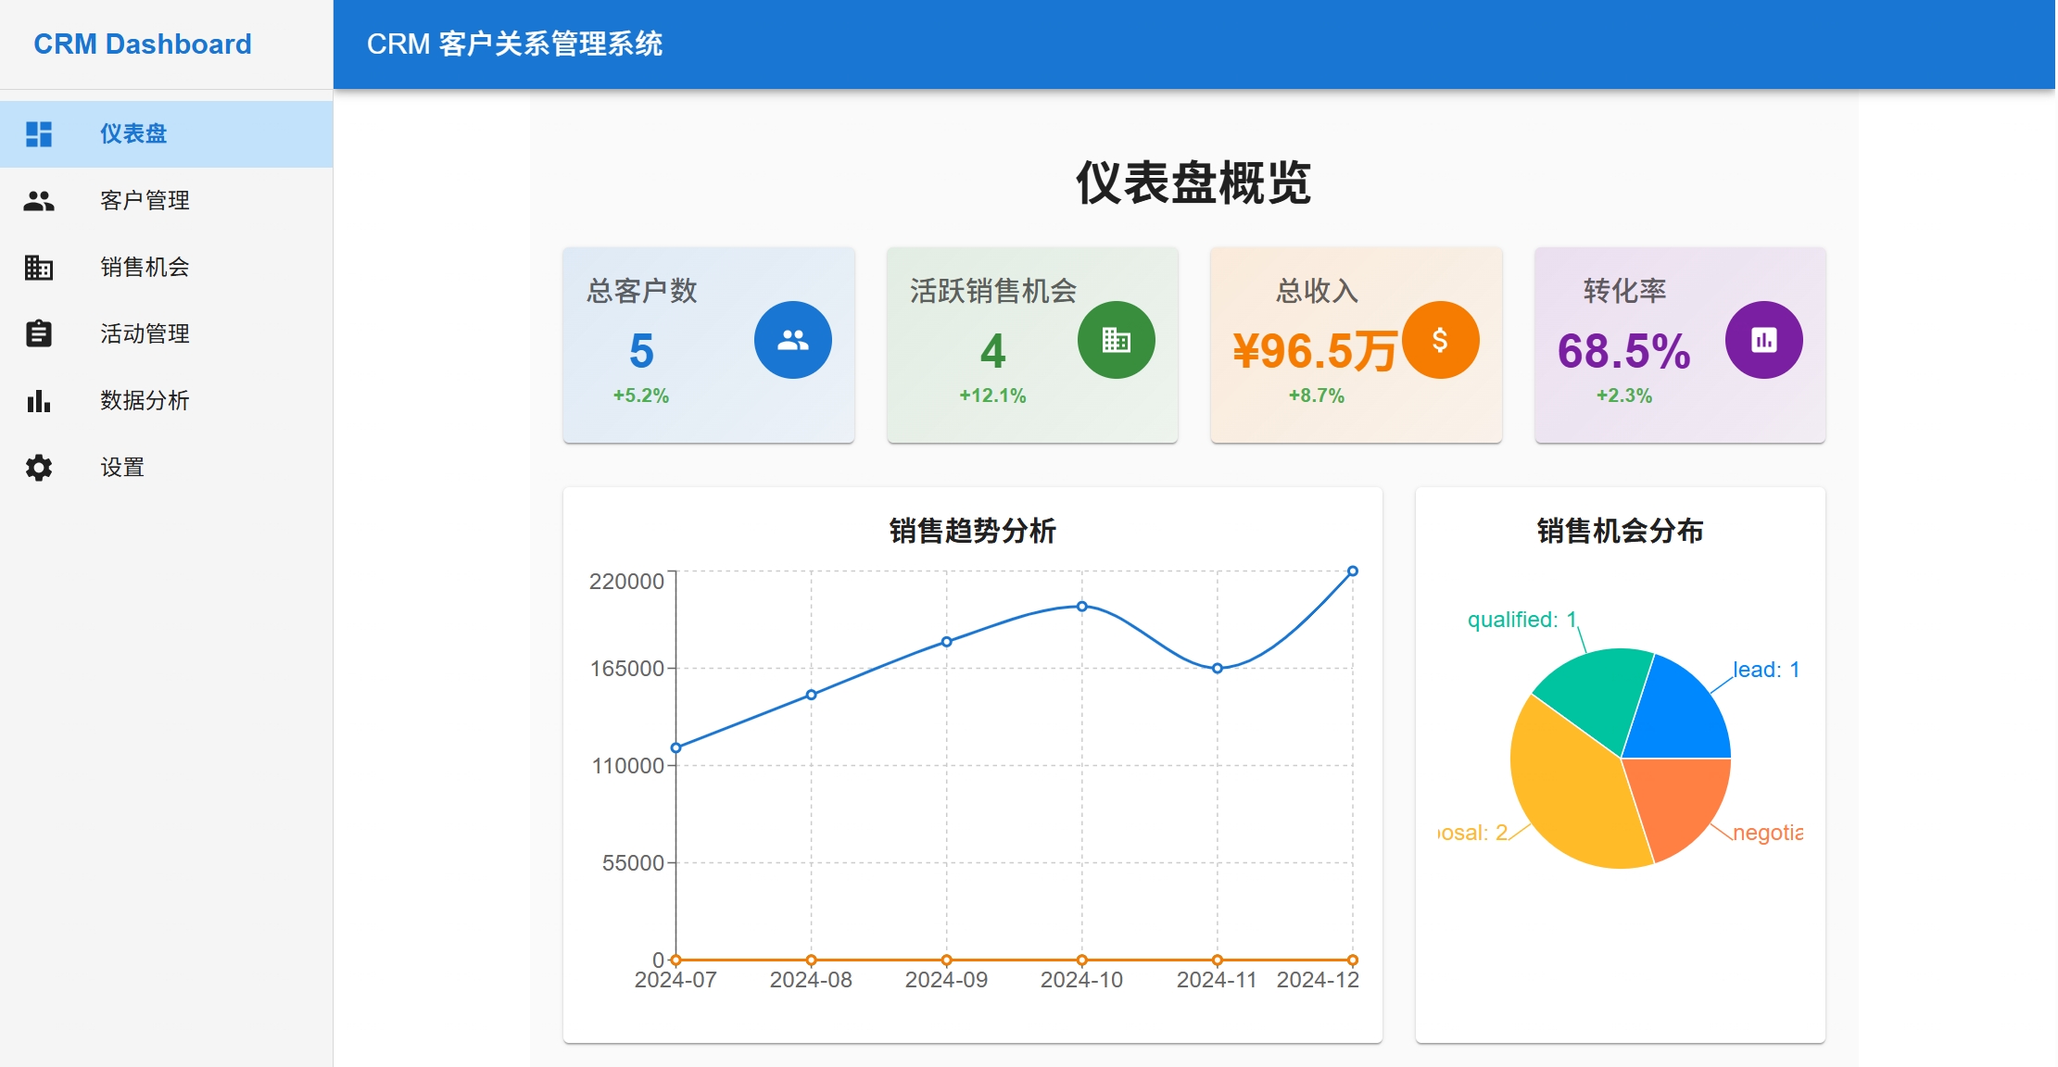Screen dimensions: 2058x1067
Task: Click the purple chart icon in 转化率 card
Action: [x=1763, y=340]
